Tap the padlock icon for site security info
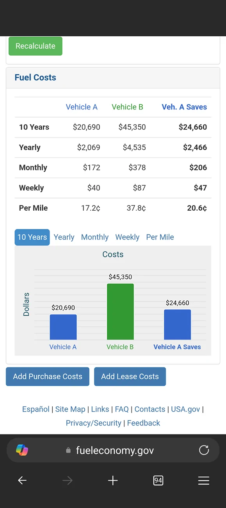The height and width of the screenshot is (508, 226). click(x=68, y=450)
